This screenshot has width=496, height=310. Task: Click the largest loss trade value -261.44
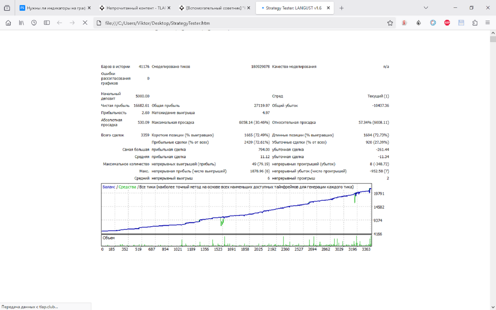382,150
